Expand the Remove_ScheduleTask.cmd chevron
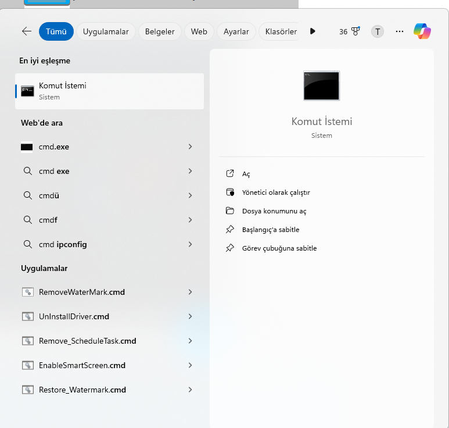 click(x=190, y=341)
